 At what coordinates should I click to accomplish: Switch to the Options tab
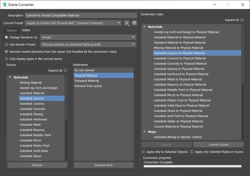coord(11,30)
